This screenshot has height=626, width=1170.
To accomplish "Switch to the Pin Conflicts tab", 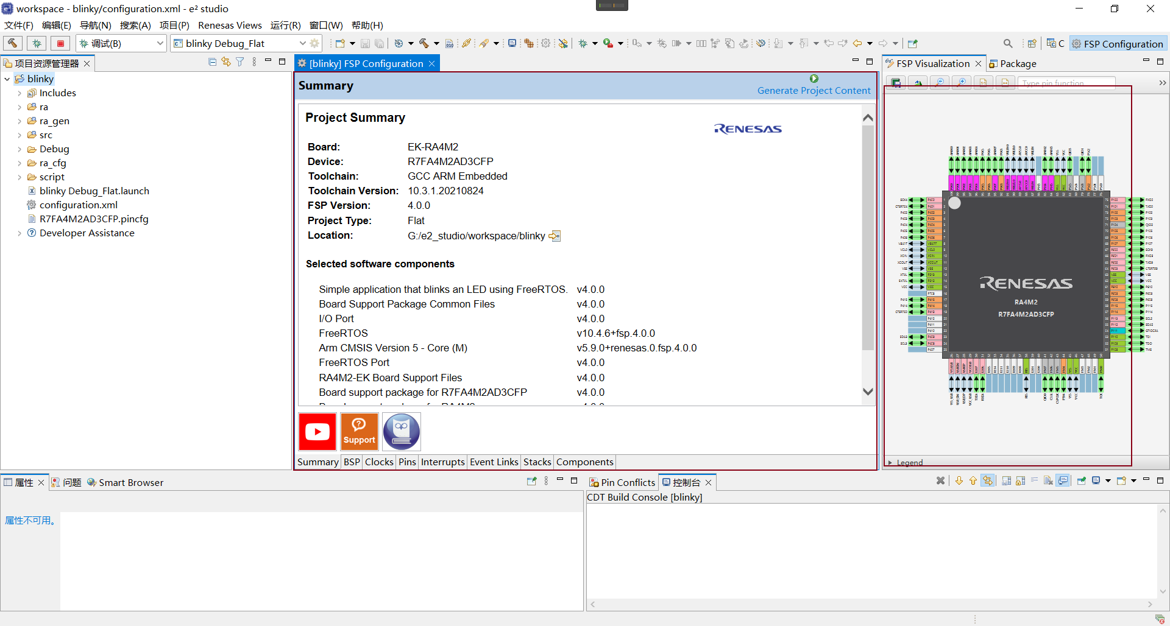I will [x=622, y=482].
